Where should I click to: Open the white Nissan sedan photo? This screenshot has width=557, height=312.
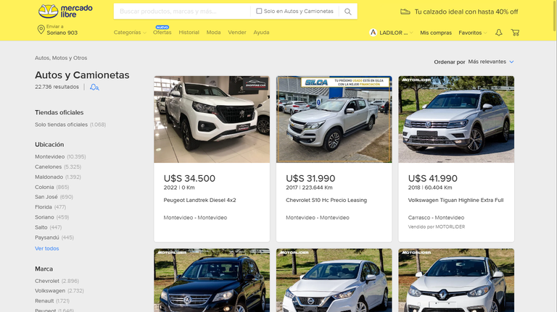[334, 280]
